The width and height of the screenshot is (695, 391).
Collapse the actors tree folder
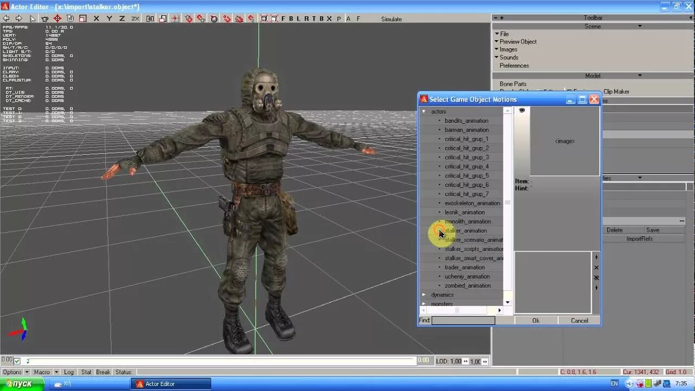pyautogui.click(x=424, y=111)
